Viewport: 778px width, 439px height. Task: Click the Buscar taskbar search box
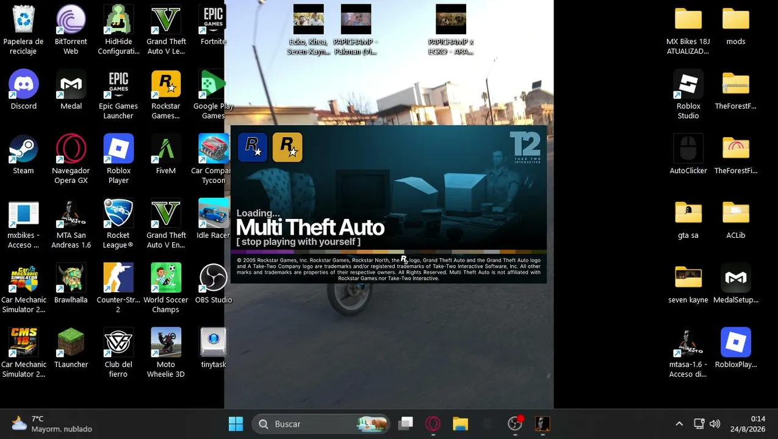point(322,424)
